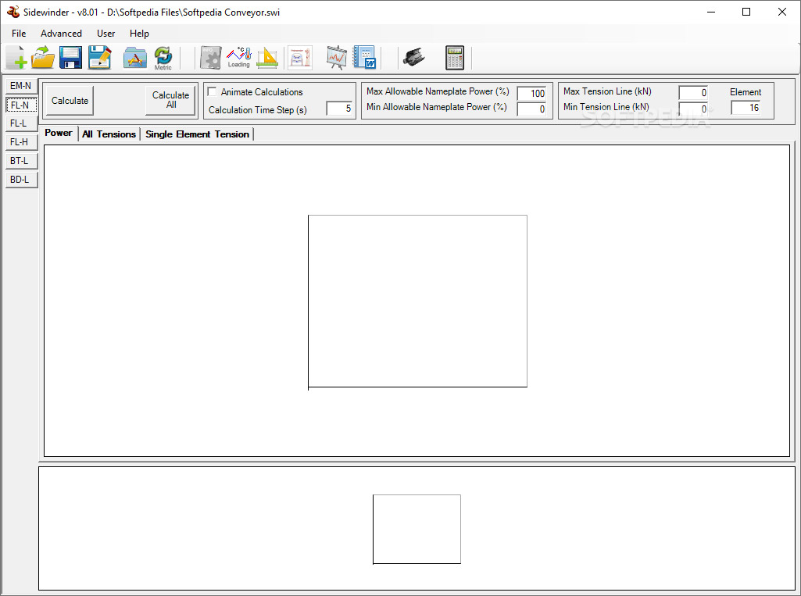
Task: Click the Calculate button
Action: [70, 101]
